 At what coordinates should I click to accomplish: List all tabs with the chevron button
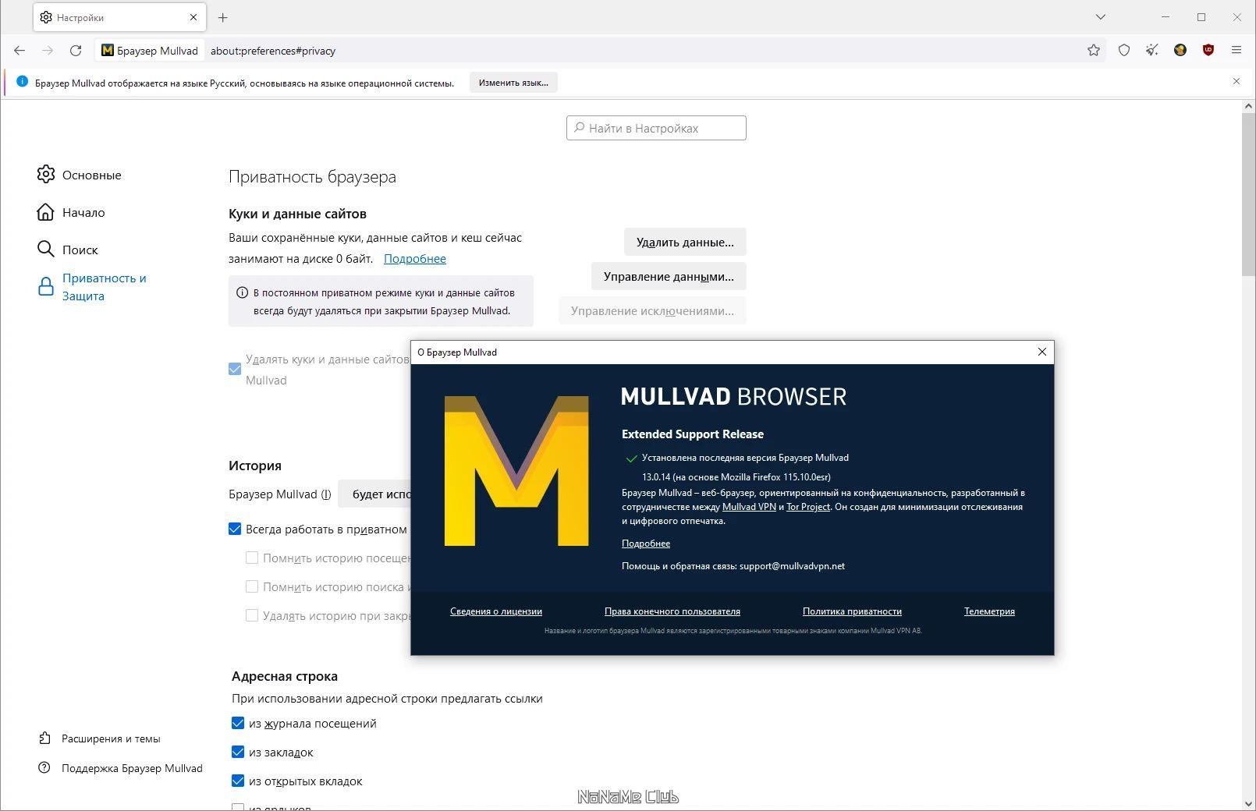pos(1100,17)
